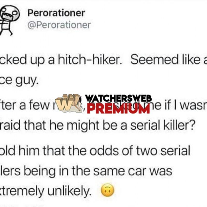Click the upside-down smiley emoji

click(107, 190)
